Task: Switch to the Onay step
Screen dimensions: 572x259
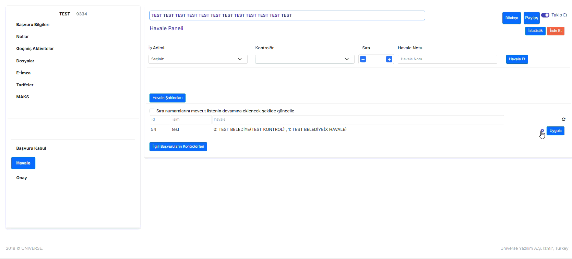Action: point(22,178)
